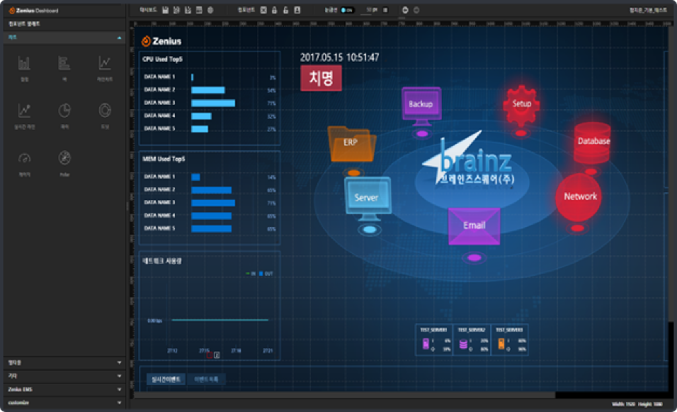This screenshot has width=677, height=412.
Task: Click the Width Height status bar text
Action: [x=637, y=404]
